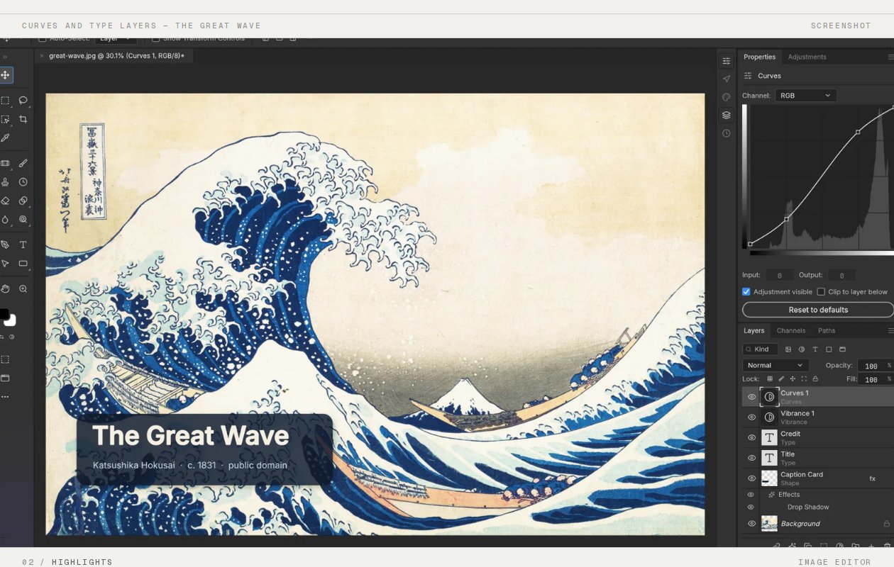
Task: Hide the Title type layer
Action: [x=751, y=458]
